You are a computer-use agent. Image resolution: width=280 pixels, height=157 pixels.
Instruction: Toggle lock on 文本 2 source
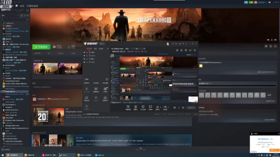87,56
